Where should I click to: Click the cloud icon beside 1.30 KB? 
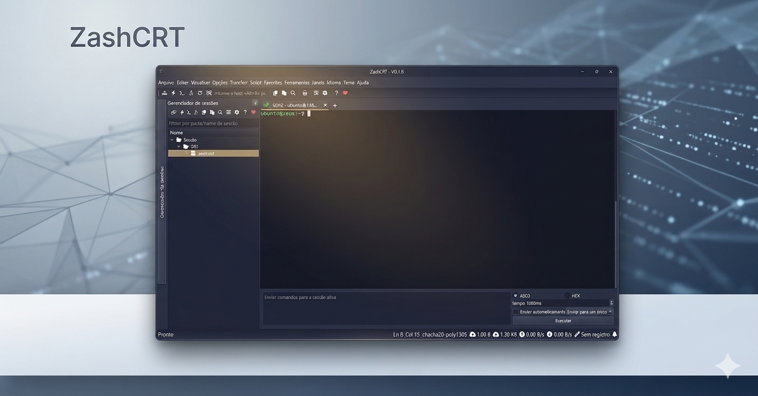click(x=495, y=335)
